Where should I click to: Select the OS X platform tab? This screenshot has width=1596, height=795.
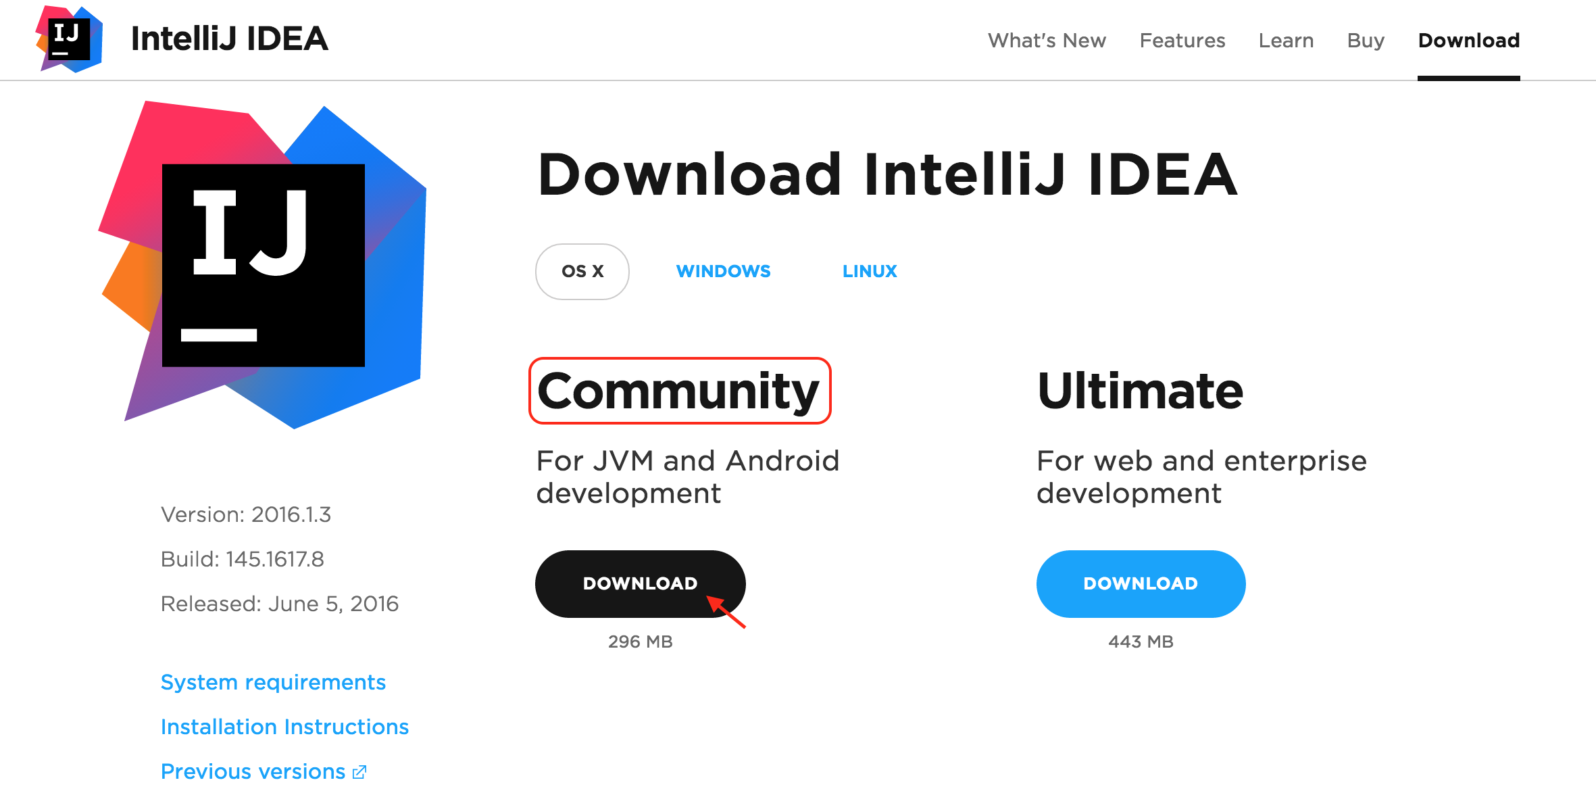[x=582, y=271]
